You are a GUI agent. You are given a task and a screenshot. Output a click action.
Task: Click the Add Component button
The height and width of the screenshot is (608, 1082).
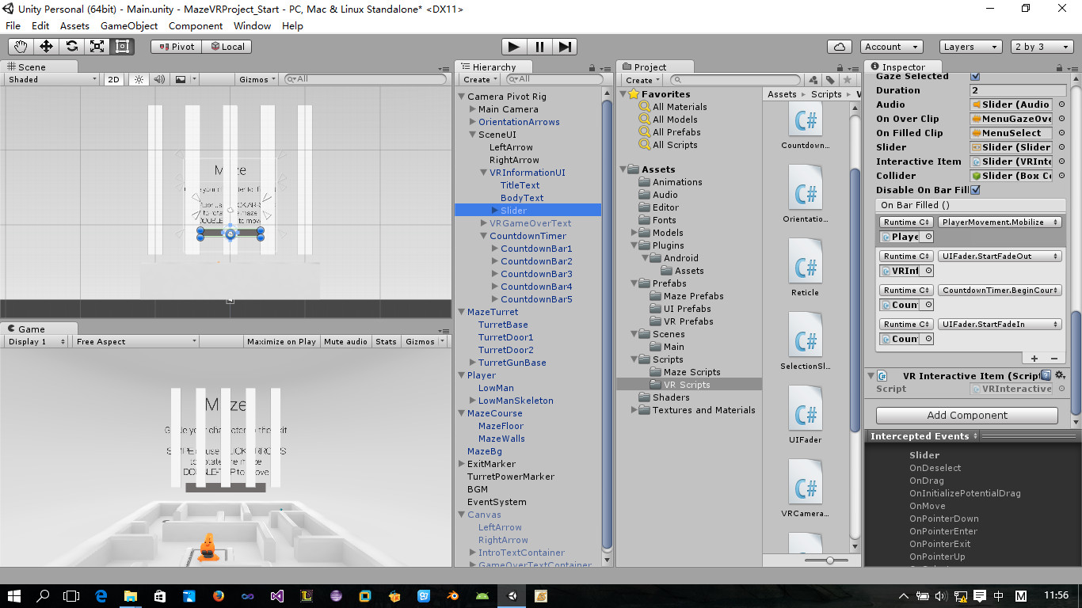[966, 415]
